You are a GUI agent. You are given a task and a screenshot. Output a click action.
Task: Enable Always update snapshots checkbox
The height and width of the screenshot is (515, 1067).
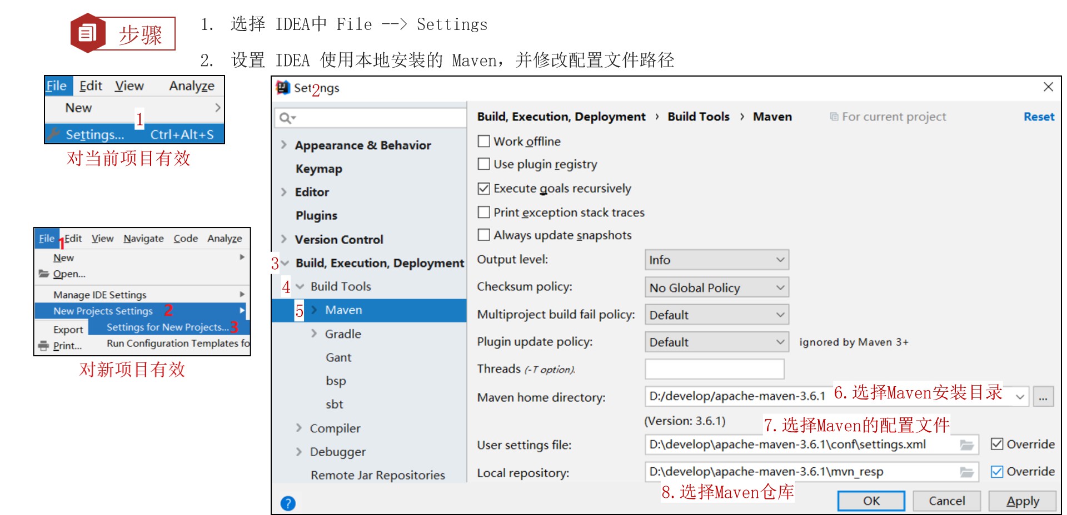(x=484, y=235)
